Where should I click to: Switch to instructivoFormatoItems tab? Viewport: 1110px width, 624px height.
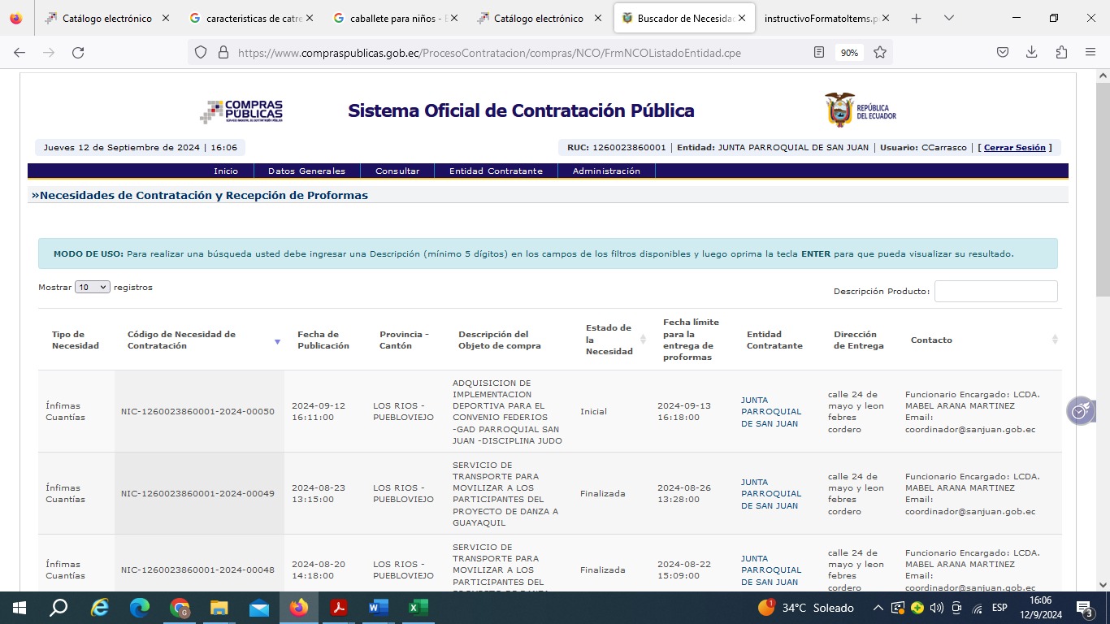tap(821, 18)
